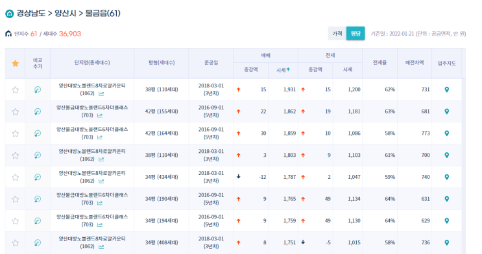Screen dimensions: 482x254
Task: Click the home icon before 경상남도 breadcrumb
Action: [10, 14]
